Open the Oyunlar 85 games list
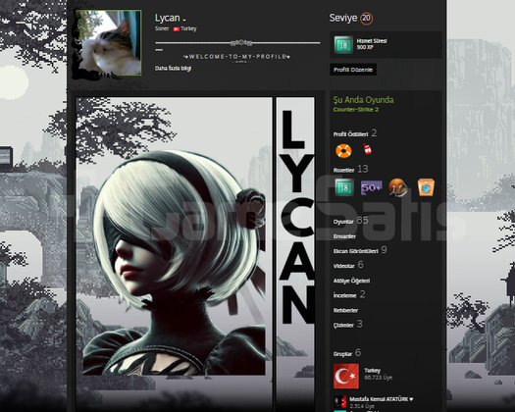The height and width of the screenshot is (412, 515). (x=350, y=221)
